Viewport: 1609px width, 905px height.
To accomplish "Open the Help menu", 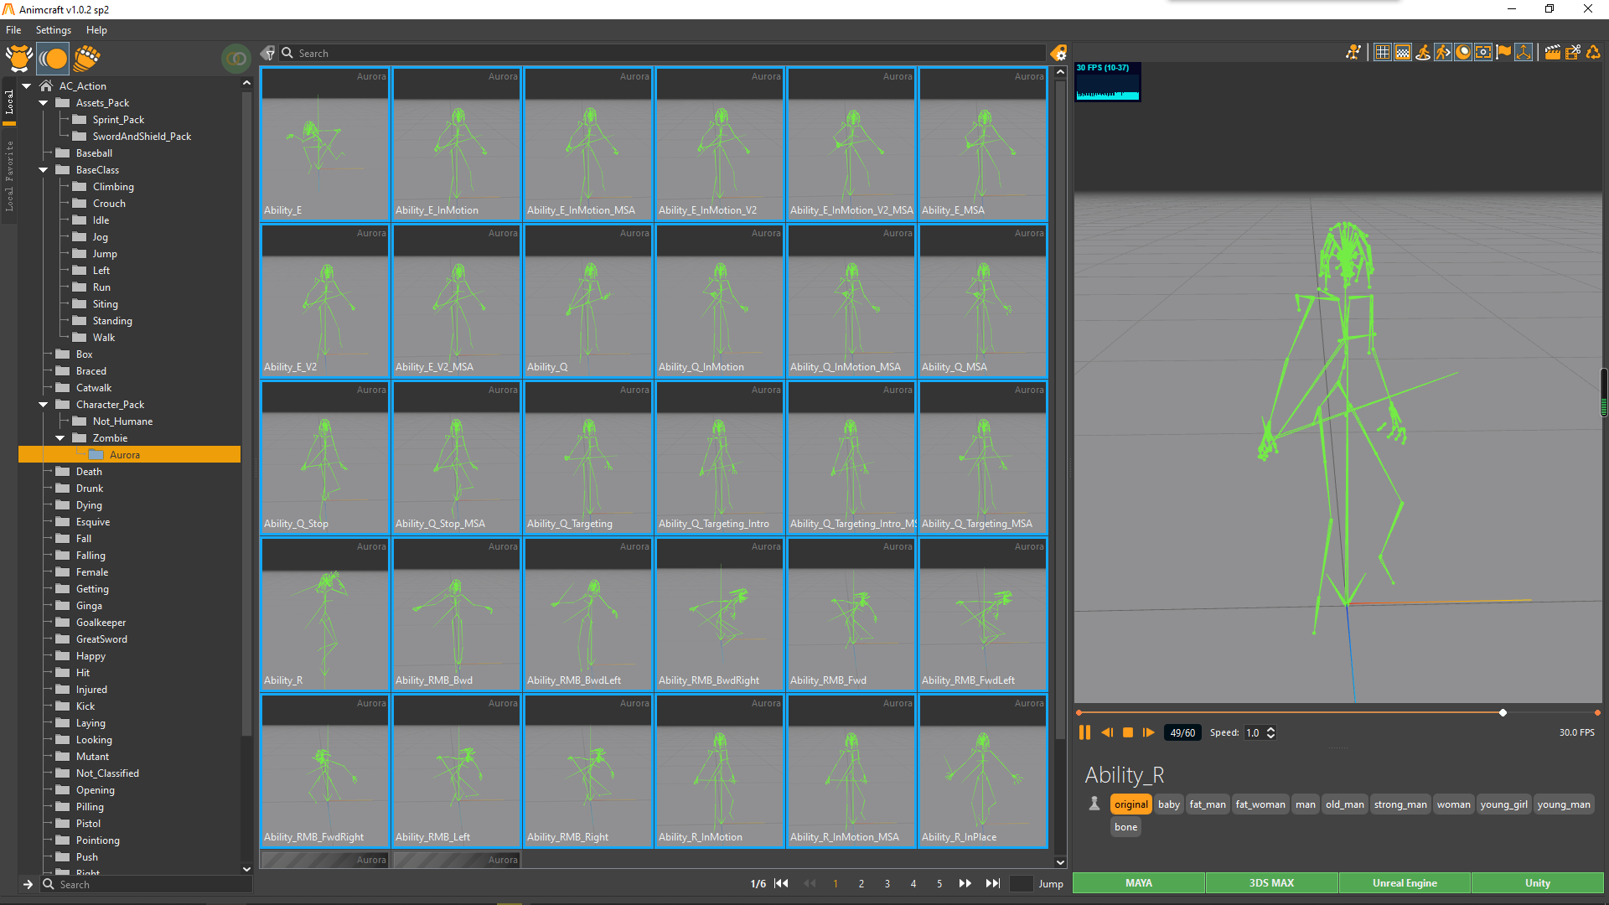I will [96, 30].
